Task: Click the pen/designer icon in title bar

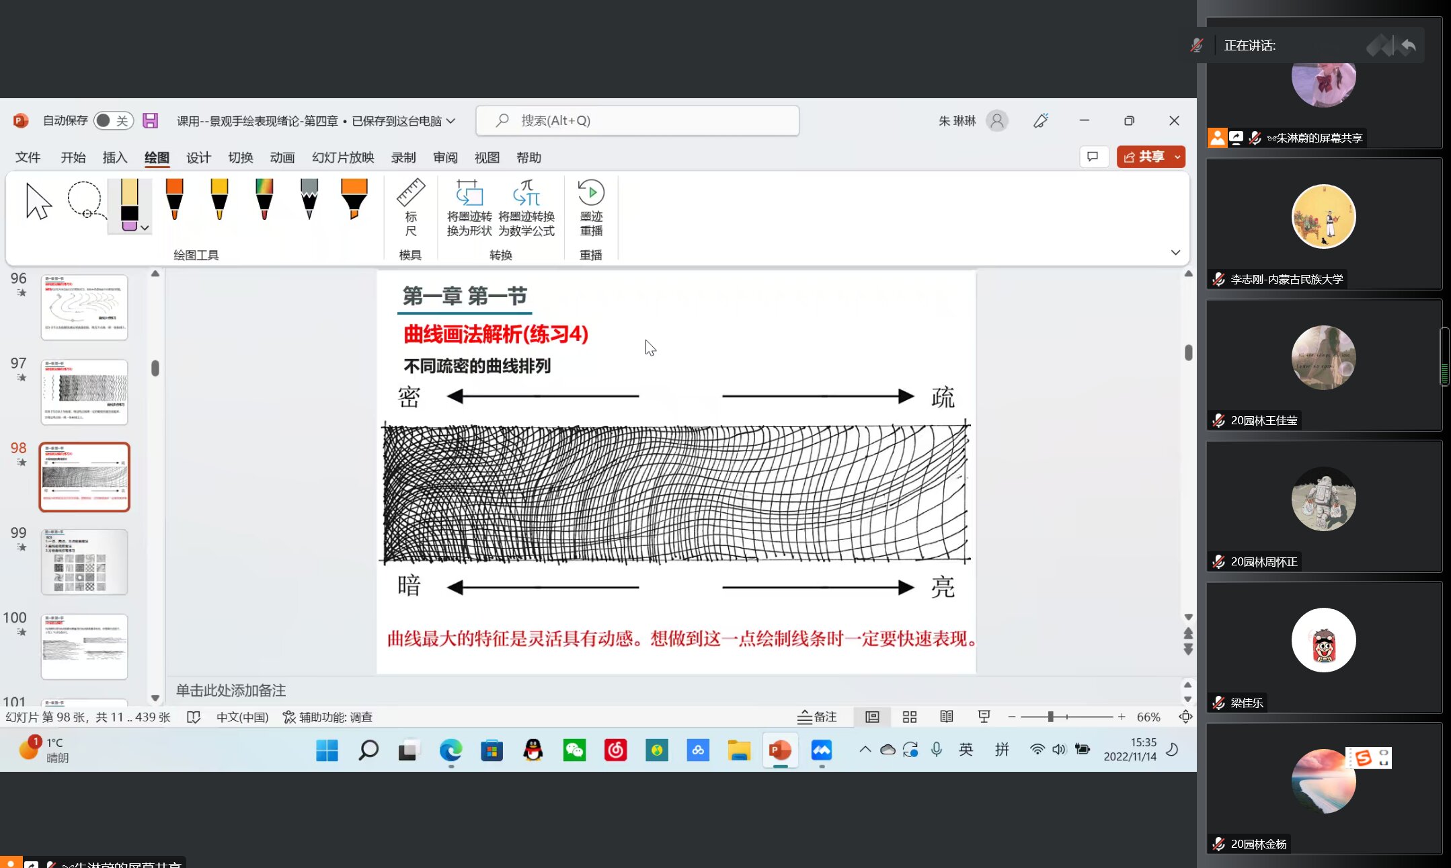Action: [x=1041, y=120]
